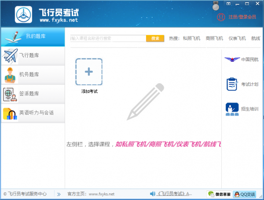Open the 我的题库 tab
264x200 pixels.
[33, 37]
